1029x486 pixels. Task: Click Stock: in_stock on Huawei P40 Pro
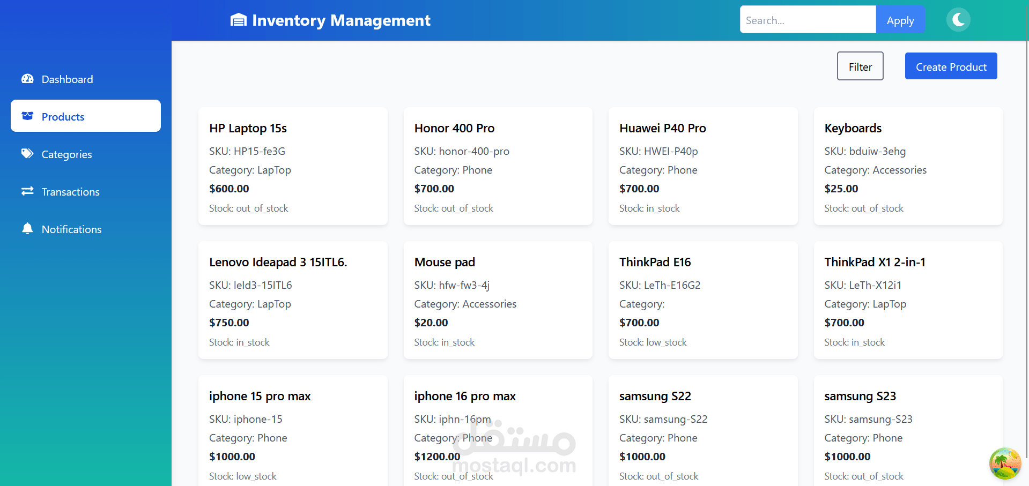pos(649,208)
